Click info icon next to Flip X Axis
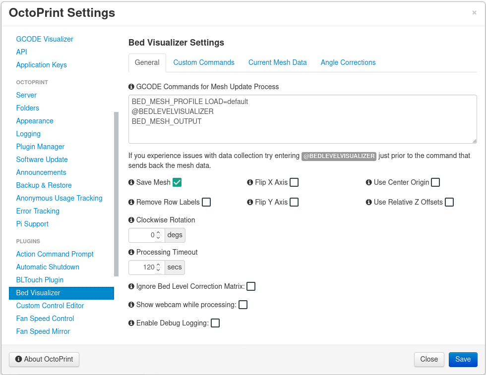The height and width of the screenshot is (375, 486). point(250,182)
